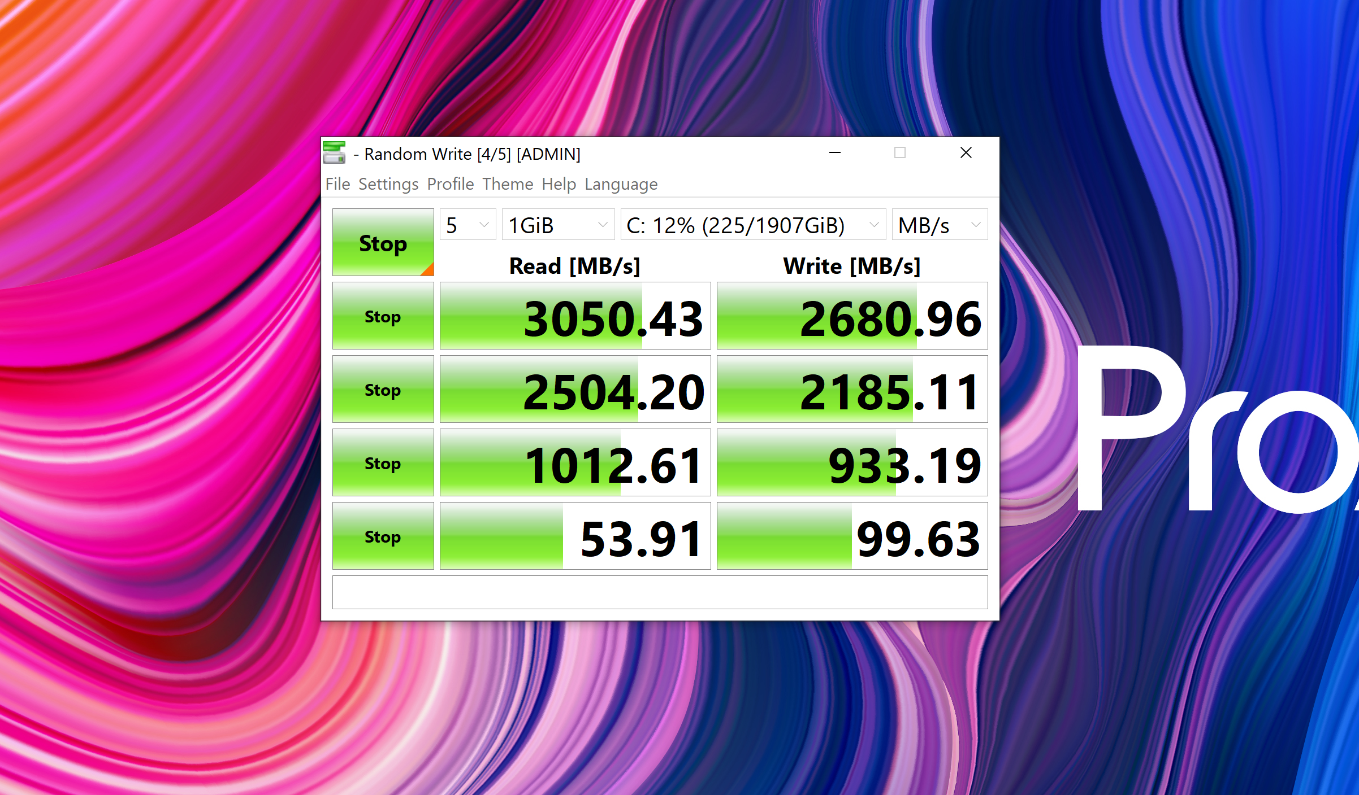Image resolution: width=1359 pixels, height=795 pixels.
Task: Stop the test in the 2504.20 row
Action: tap(383, 389)
